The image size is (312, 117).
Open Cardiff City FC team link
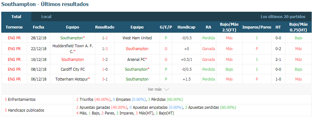73,69
